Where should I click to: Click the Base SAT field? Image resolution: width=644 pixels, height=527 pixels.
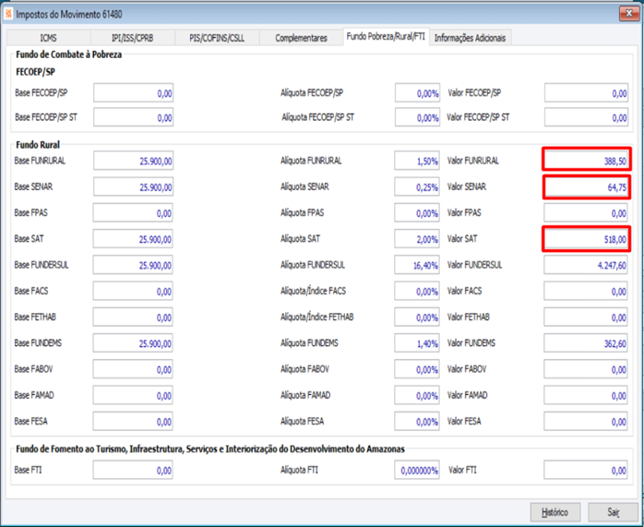coord(133,239)
